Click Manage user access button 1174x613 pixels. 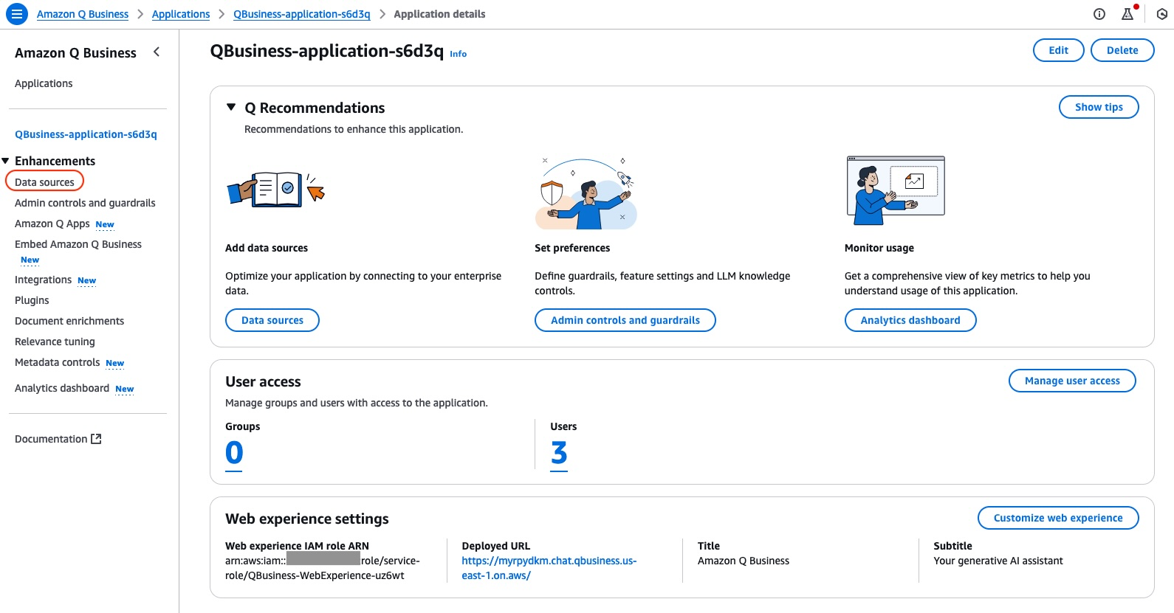pos(1072,381)
